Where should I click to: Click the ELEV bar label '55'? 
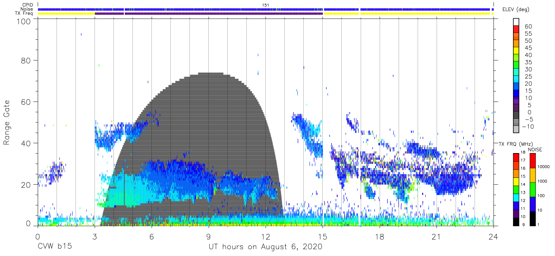528,33
